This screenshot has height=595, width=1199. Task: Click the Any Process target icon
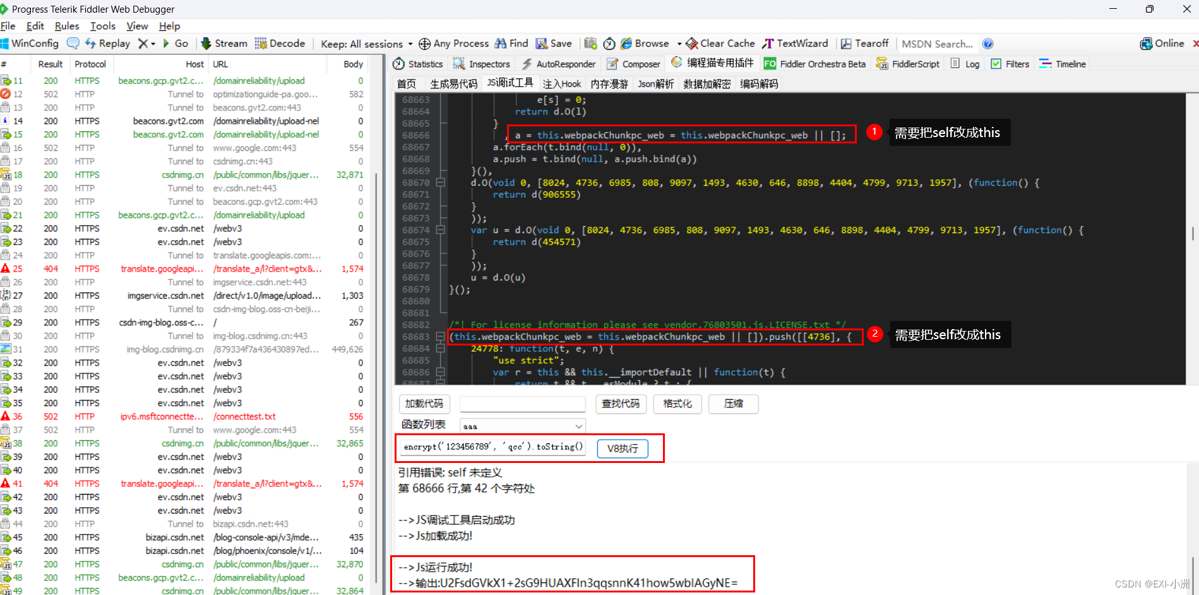click(x=424, y=44)
